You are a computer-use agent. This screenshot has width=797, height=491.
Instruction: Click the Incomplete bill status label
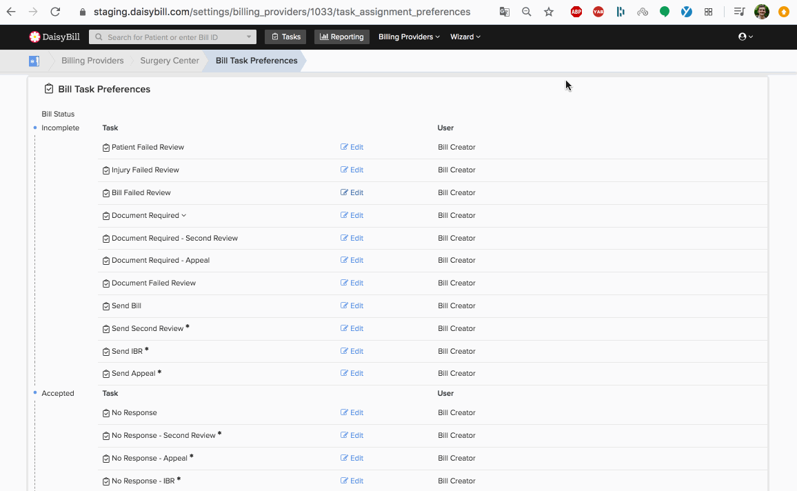tap(61, 128)
